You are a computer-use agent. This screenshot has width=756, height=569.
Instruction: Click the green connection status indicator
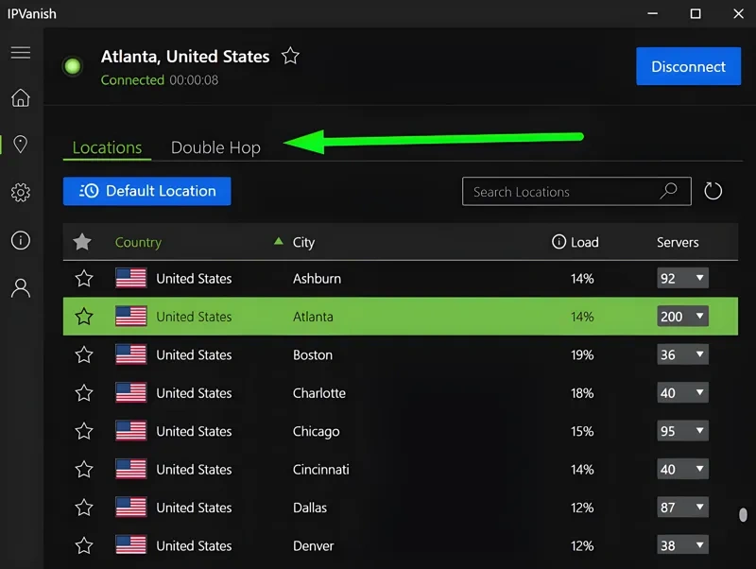click(73, 66)
